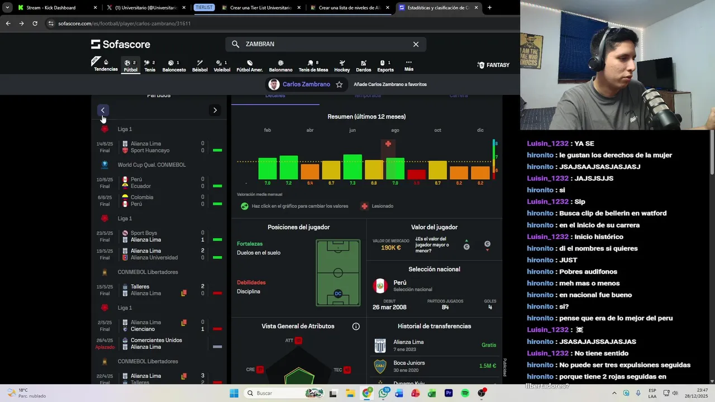Switch to Stream - Kick Dashboard tab
Screen dimensions: 715x402
pos(56,8)
